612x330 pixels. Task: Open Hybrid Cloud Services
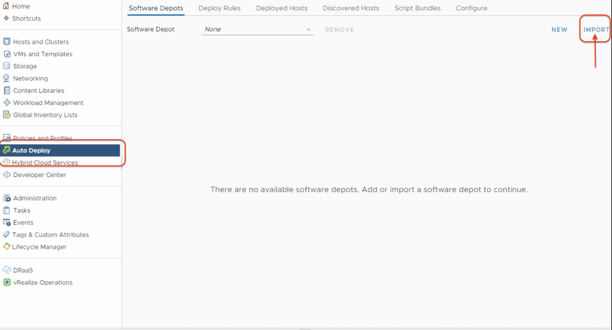coord(44,163)
